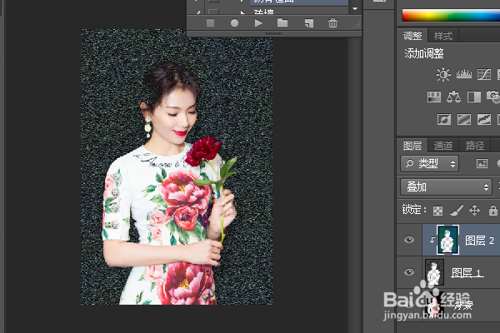Click the clipping mask arrow on 图层 2
The image size is (500, 333).
(x=432, y=240)
